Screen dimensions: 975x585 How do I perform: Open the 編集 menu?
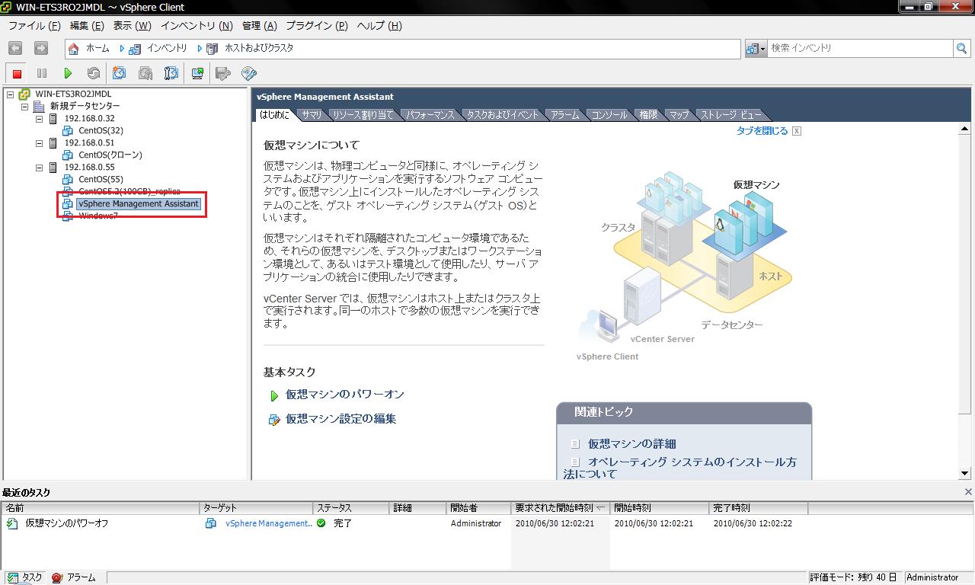87,25
